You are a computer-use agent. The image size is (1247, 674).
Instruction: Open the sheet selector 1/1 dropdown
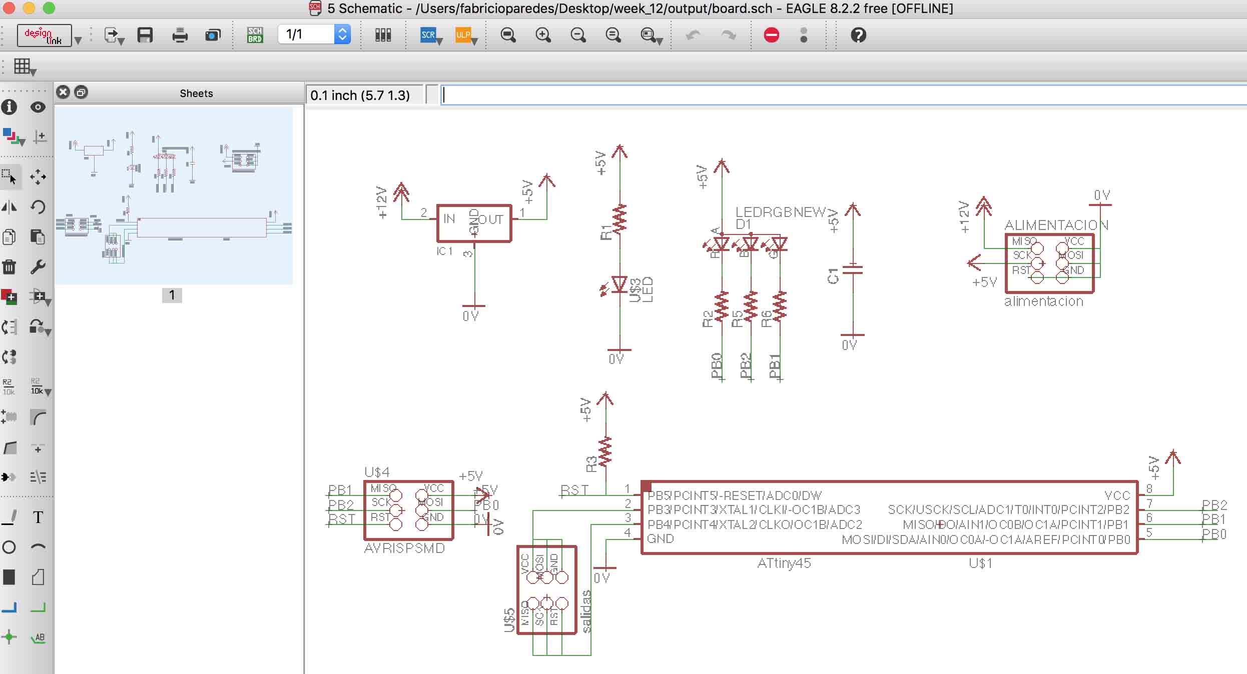coord(342,34)
